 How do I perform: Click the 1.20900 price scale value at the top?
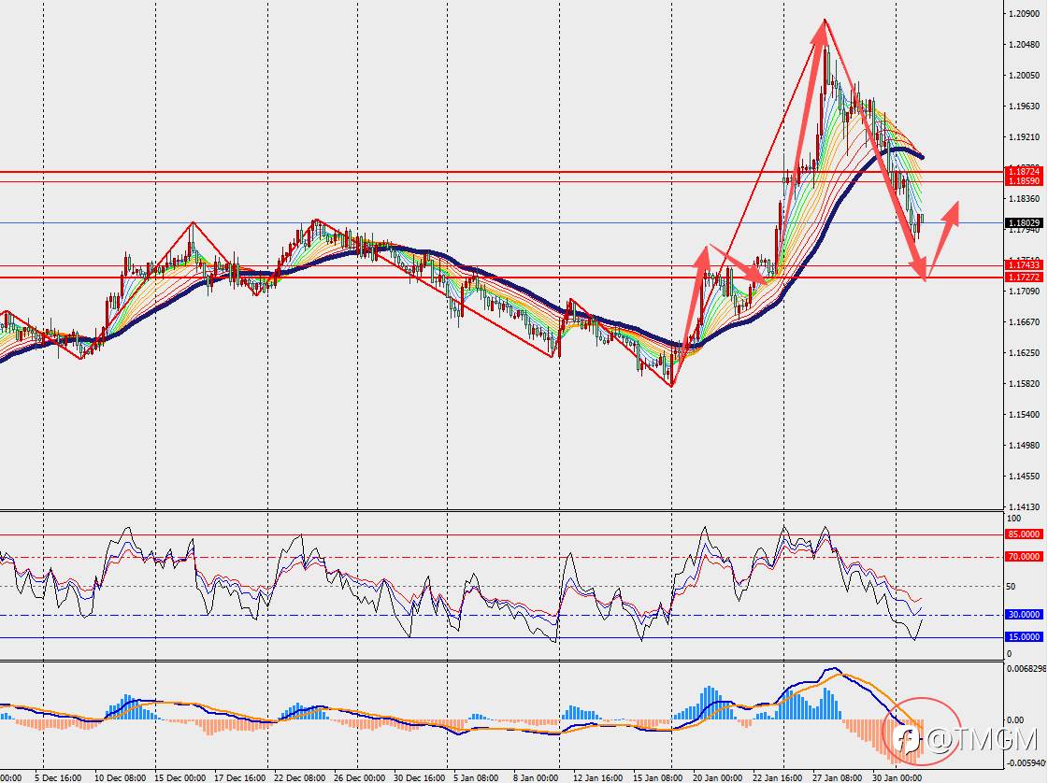coord(1024,13)
